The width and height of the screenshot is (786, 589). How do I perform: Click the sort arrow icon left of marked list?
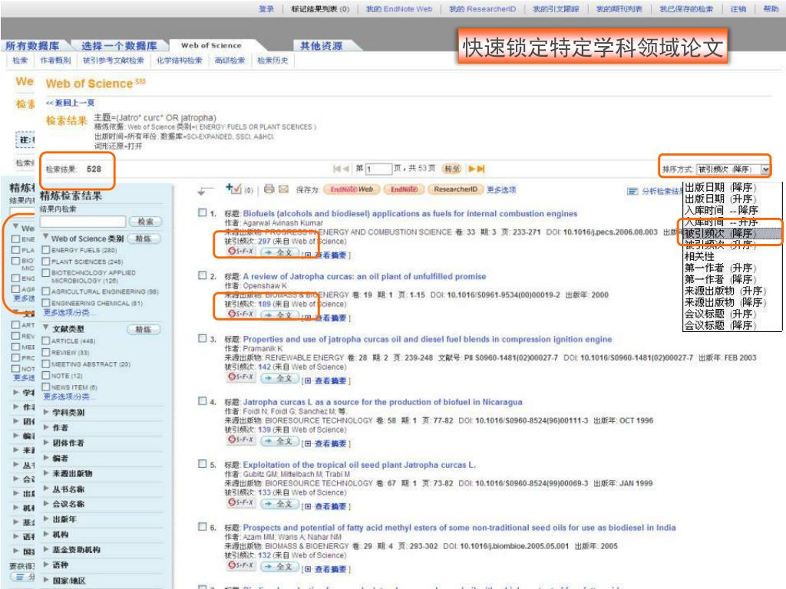click(x=204, y=191)
